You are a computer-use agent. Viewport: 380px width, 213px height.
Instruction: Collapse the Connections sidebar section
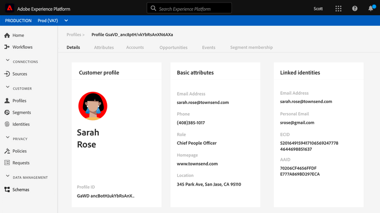pyautogui.click(x=7, y=61)
